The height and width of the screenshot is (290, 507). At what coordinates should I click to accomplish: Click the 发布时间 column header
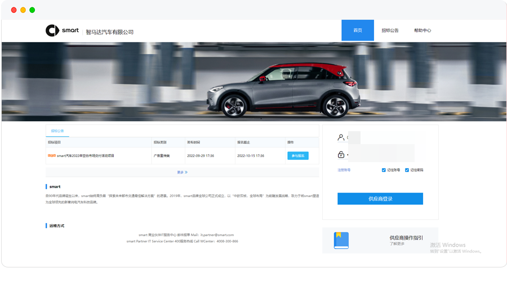[x=193, y=142]
